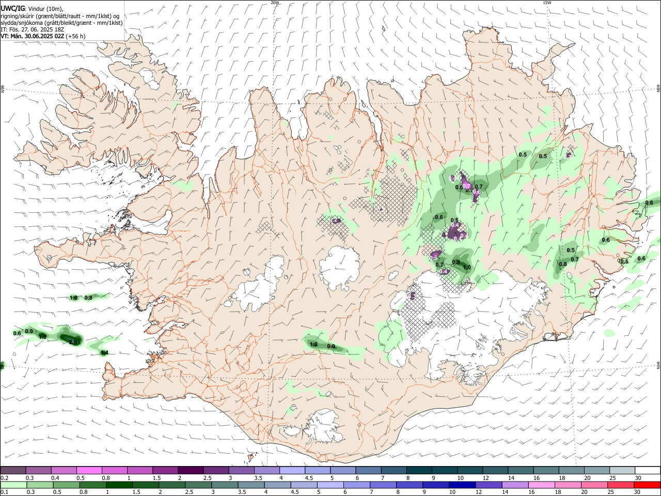Click the lavender 4–4.5 snow scale swatch
This screenshot has width=661, height=496.
(x=292, y=470)
